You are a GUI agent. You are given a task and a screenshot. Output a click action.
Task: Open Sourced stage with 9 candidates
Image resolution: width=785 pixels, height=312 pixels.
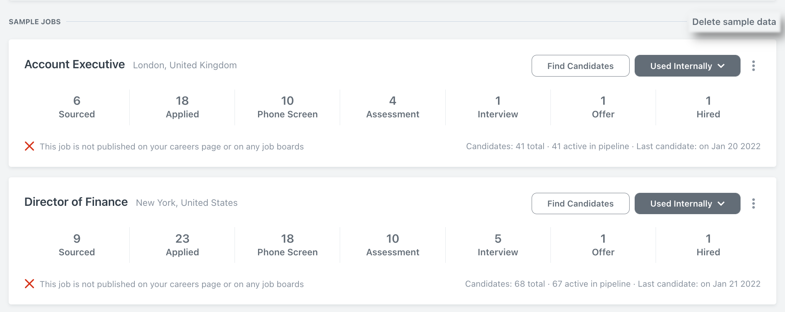click(77, 245)
